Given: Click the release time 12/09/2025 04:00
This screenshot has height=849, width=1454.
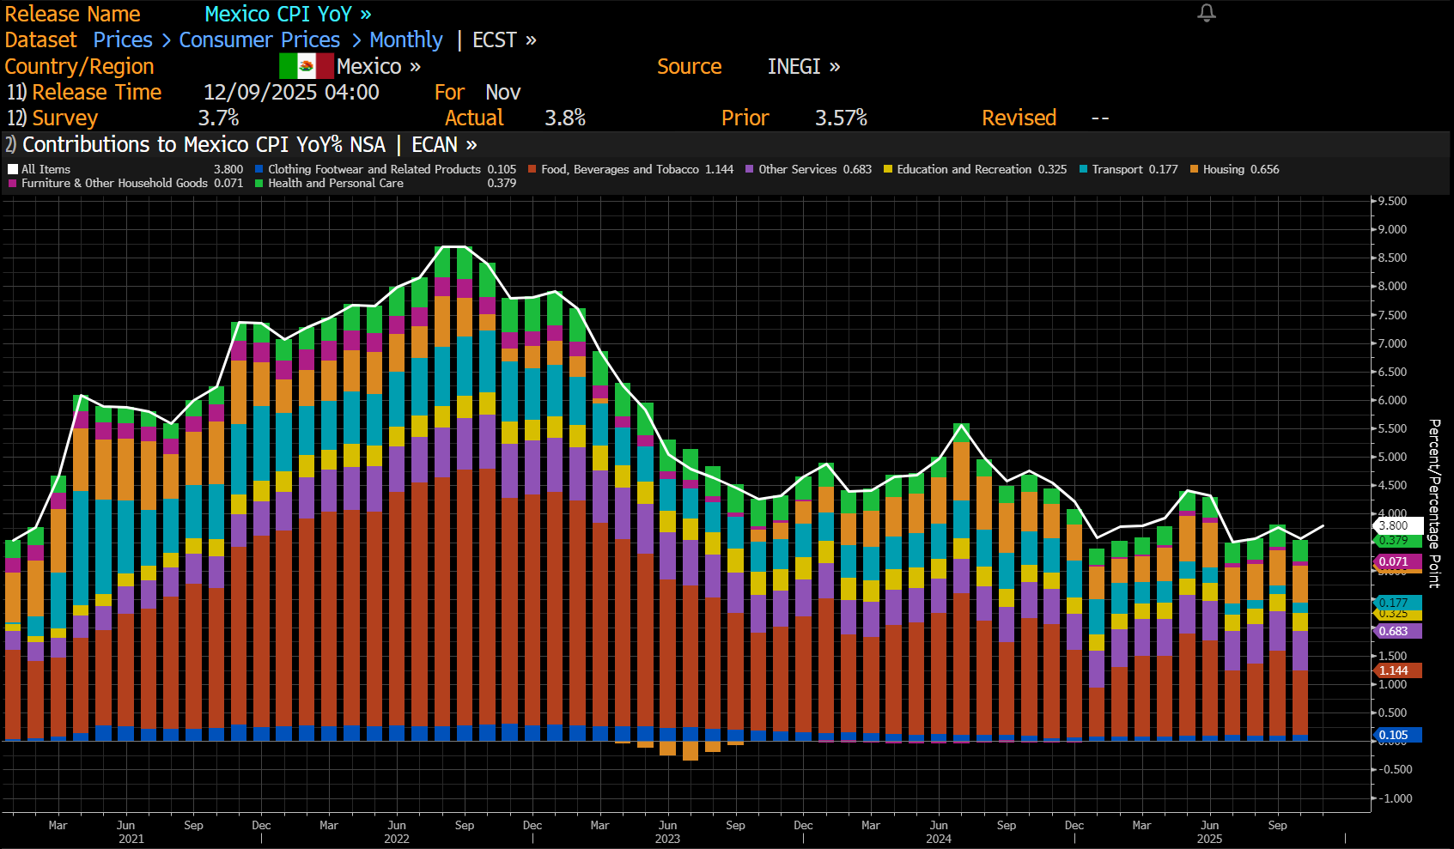Looking at the screenshot, I should 291,92.
